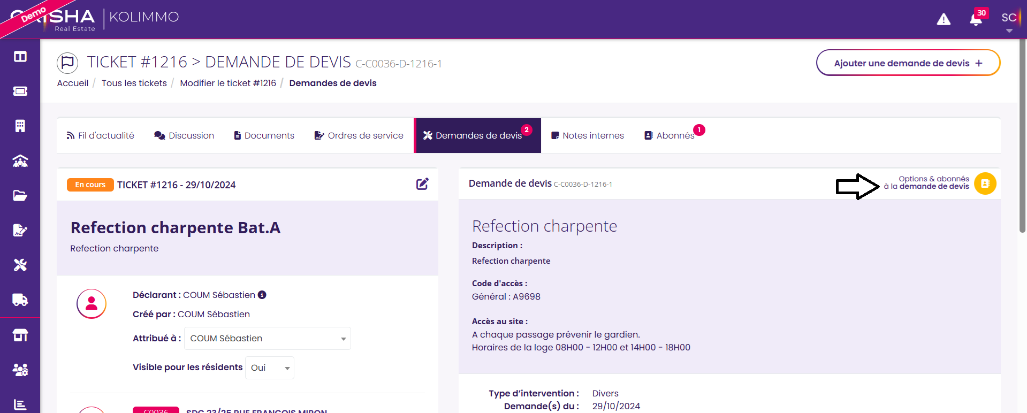This screenshot has width=1027, height=413.
Task: Open the tools maintenance icon in the sidebar
Action: click(20, 265)
